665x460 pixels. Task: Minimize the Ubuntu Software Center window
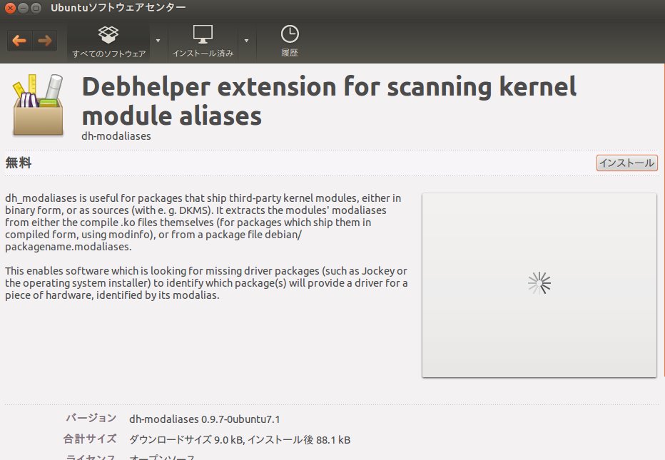point(24,8)
